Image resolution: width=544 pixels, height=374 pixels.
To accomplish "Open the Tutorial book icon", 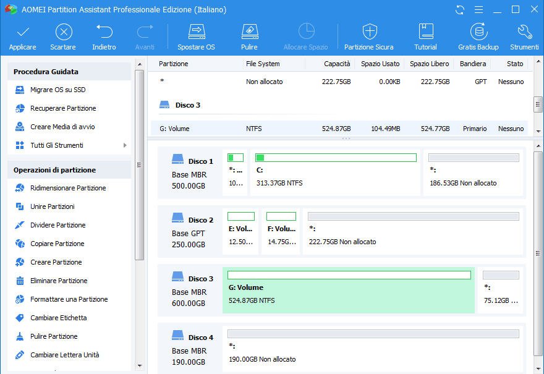I will (x=426, y=32).
